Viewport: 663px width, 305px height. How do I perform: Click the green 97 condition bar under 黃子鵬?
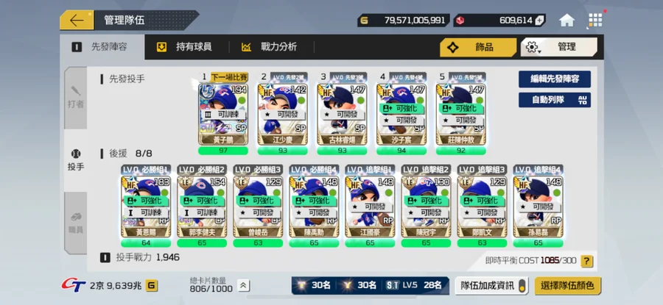point(223,151)
